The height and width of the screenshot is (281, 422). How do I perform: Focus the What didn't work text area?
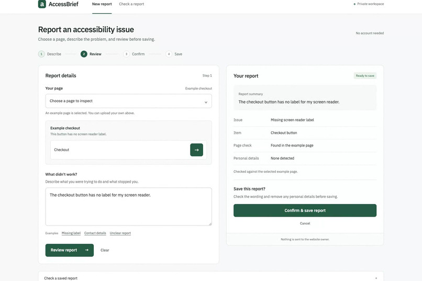pyautogui.click(x=129, y=207)
